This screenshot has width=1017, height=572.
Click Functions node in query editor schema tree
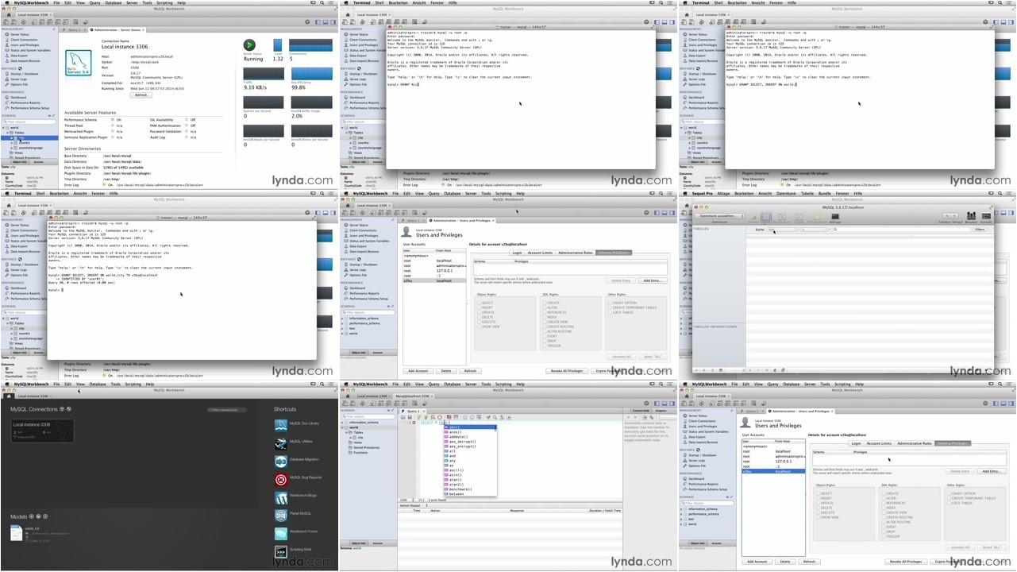tap(360, 452)
